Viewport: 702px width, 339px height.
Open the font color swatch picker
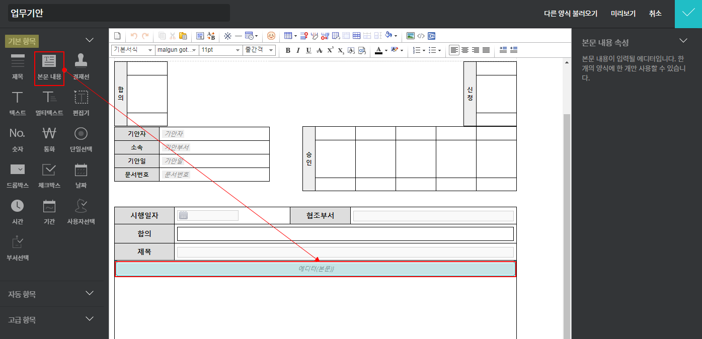378,50
